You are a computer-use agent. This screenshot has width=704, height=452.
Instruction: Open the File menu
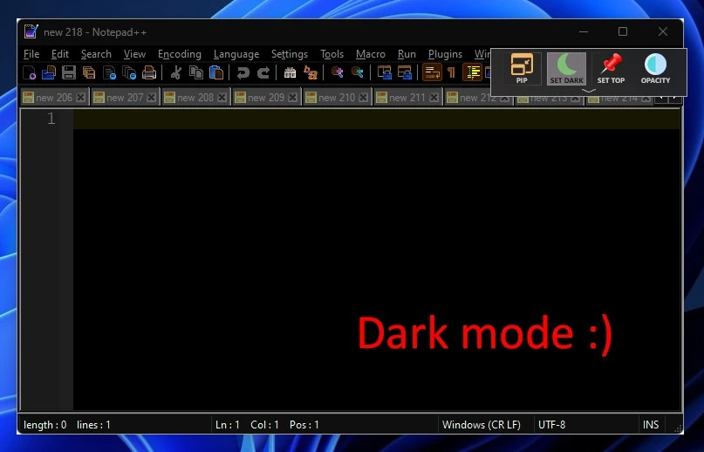[x=31, y=54]
